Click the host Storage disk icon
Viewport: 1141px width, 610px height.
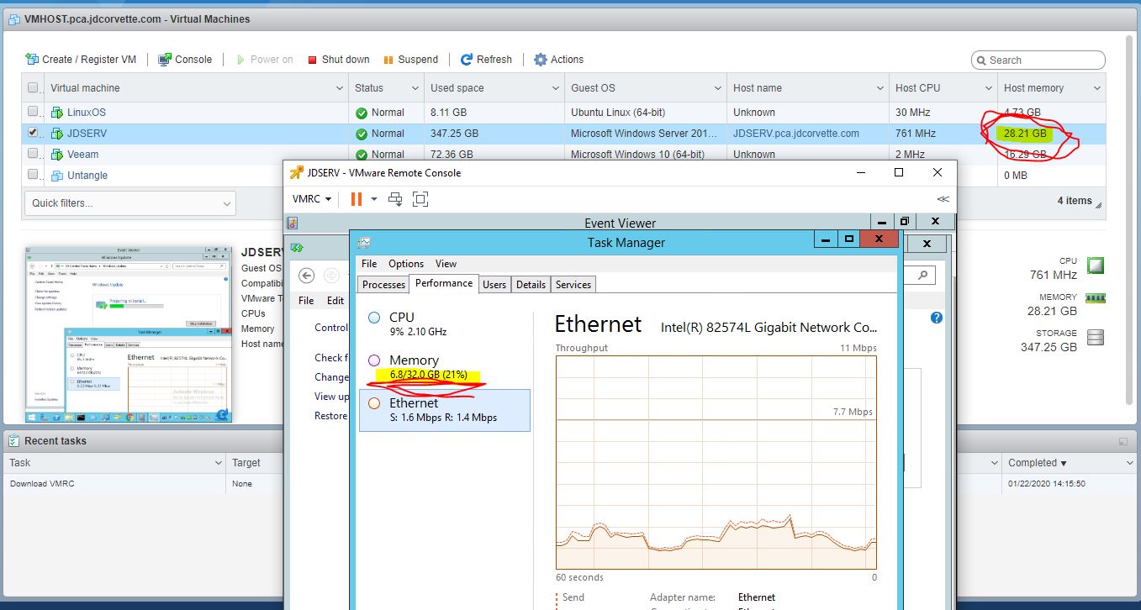click(1095, 338)
